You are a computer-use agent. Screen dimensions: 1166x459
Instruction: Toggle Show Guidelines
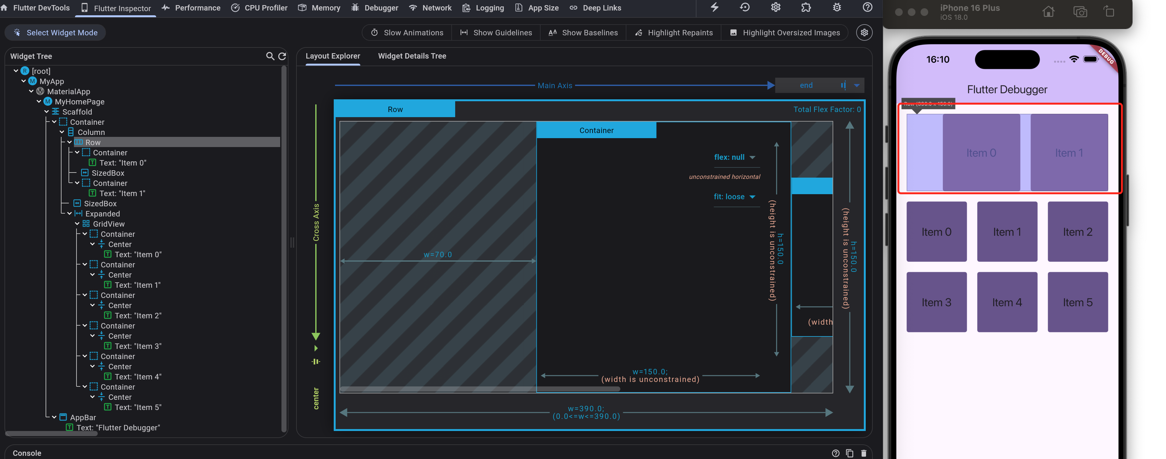[x=496, y=32]
